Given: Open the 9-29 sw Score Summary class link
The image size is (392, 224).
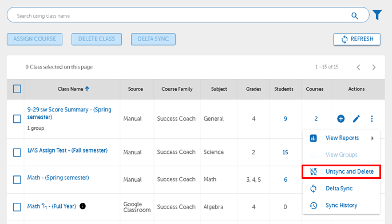Looking at the screenshot, I should tap(69, 113).
